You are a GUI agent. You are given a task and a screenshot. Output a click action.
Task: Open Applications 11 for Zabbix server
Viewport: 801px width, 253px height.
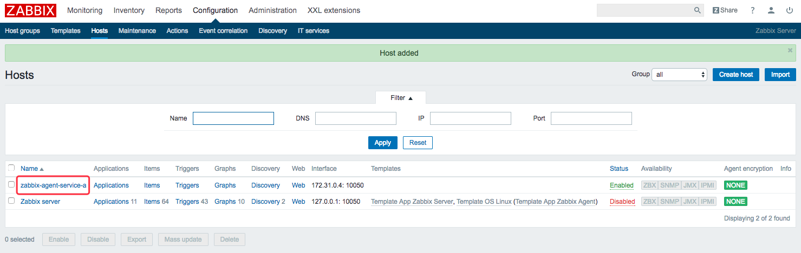(x=111, y=202)
